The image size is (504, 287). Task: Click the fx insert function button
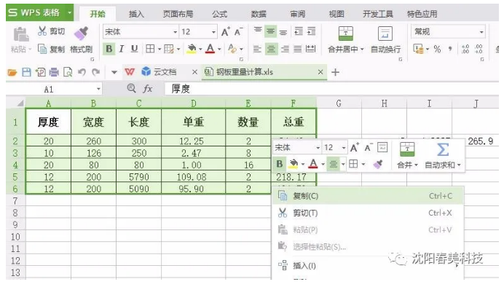[x=148, y=89]
